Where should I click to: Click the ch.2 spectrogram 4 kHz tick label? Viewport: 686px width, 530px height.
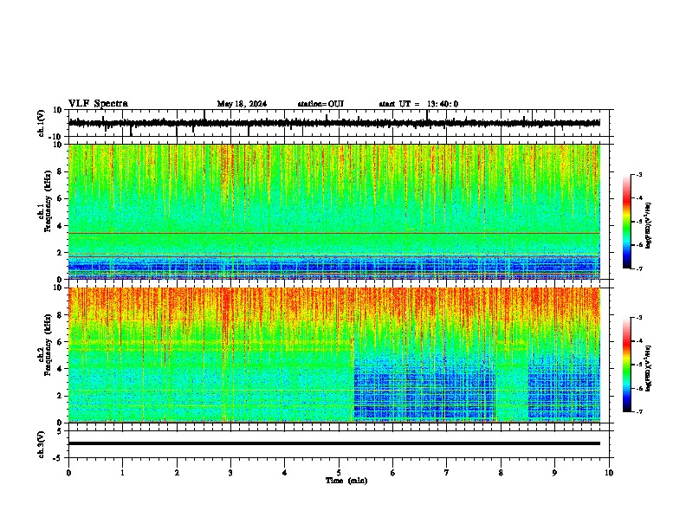coord(60,369)
